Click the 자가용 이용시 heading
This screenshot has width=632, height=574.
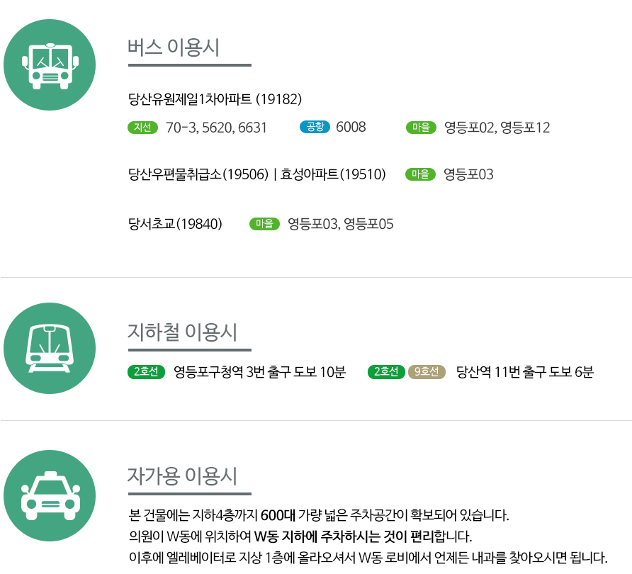tap(182, 475)
